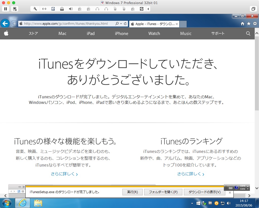Open IE tools gear icon
Screen dimensions: 259x208
tap(255, 24)
